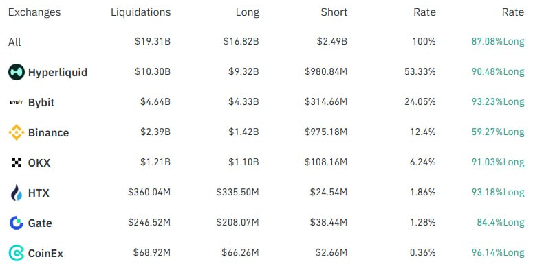Click the Bybit logo icon
This screenshot has width=533, height=268.
[x=17, y=102]
